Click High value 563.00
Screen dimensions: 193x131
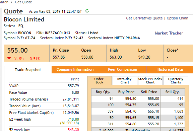(x=116, y=57)
